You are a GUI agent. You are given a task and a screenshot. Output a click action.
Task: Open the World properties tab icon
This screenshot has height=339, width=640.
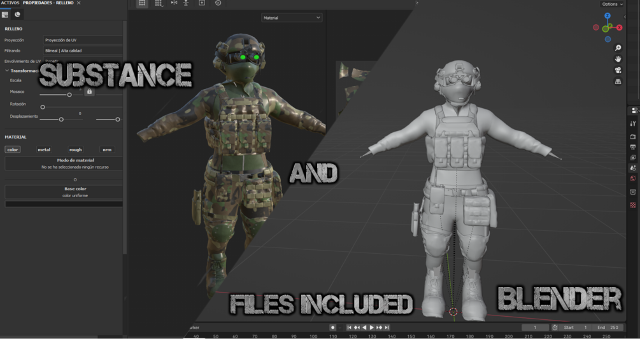(633, 179)
